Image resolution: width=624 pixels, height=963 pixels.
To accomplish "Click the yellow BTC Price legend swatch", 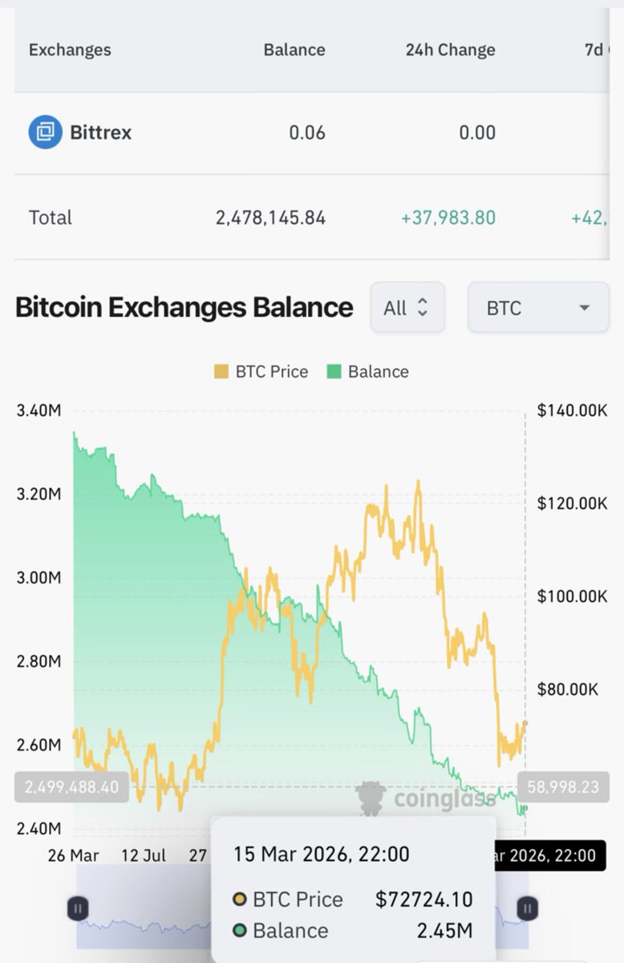I will click(x=221, y=372).
